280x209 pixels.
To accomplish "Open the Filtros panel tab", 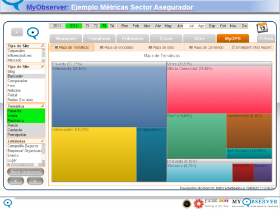I will (x=266, y=39).
